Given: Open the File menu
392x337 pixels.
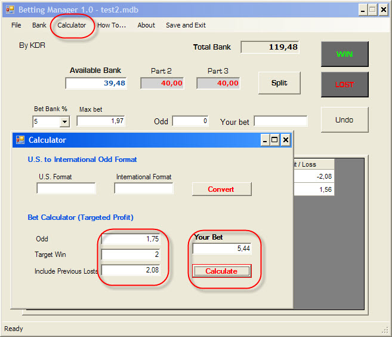Looking at the screenshot, I should pyautogui.click(x=16, y=25).
